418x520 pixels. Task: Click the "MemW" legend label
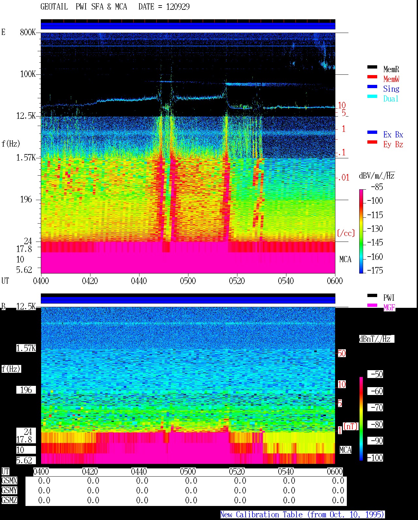click(x=391, y=79)
